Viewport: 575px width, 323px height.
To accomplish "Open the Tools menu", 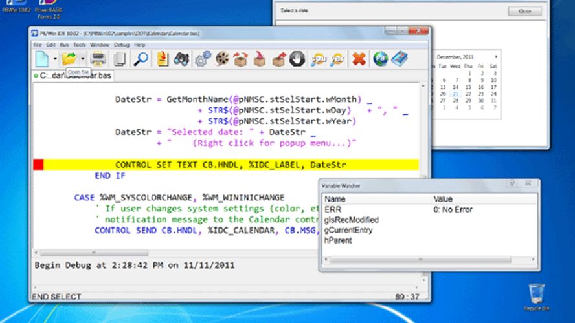I will (80, 45).
